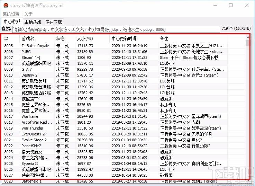Switch to the 本地游戏 tab
This screenshot has width=255, height=186.
coord(33,22)
